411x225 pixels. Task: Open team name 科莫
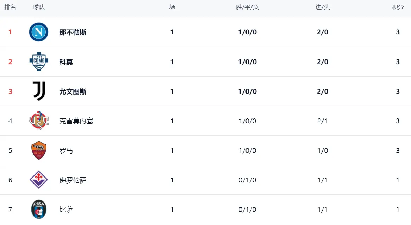(x=66, y=62)
